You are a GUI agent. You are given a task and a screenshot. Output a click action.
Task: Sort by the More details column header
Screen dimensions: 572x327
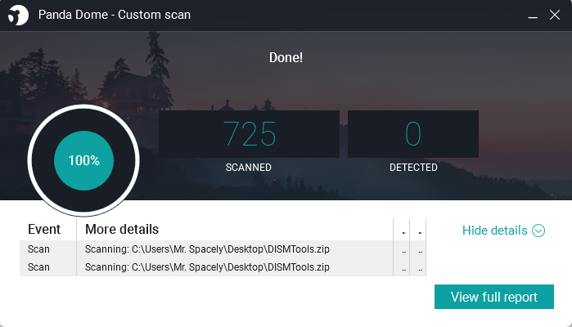[x=122, y=230]
